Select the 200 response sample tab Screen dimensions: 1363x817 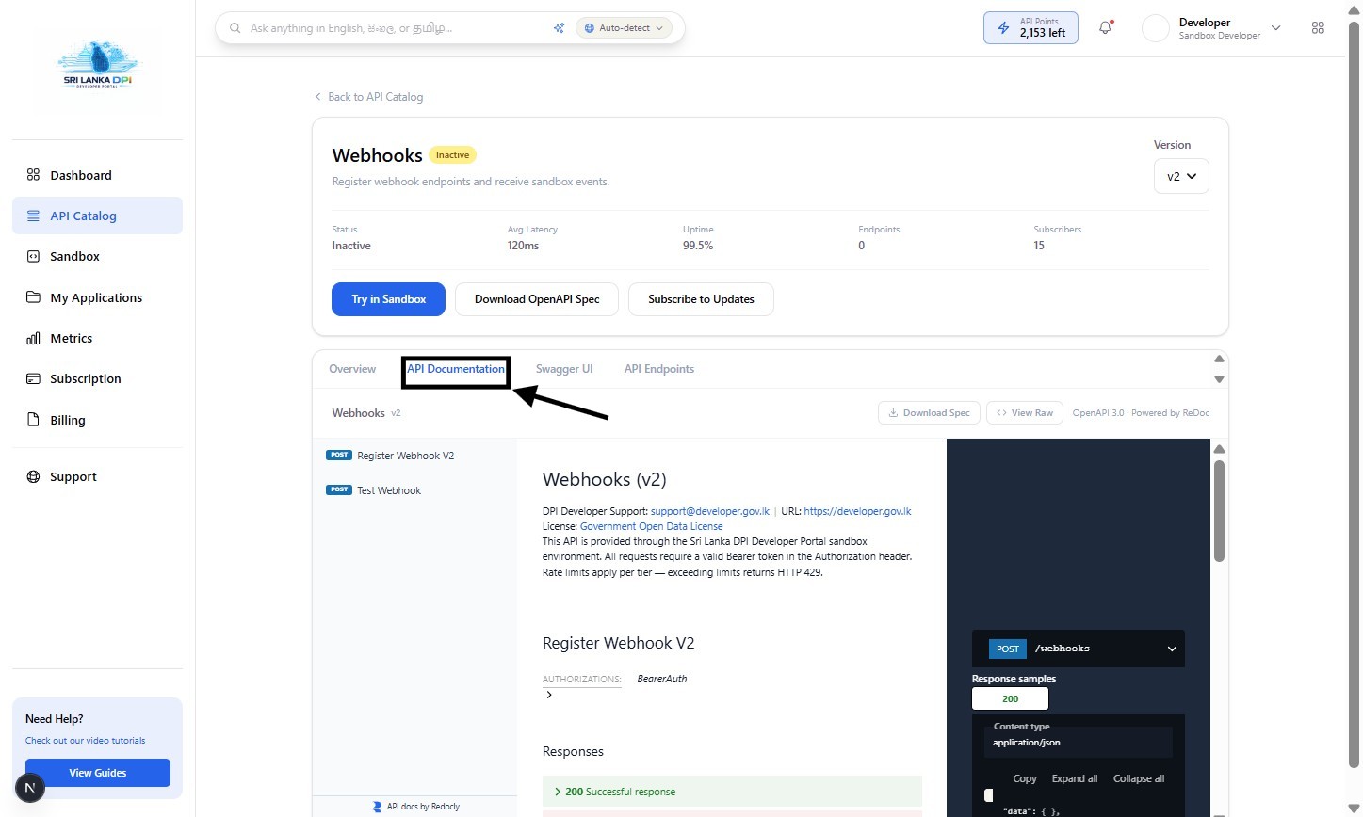click(1010, 698)
